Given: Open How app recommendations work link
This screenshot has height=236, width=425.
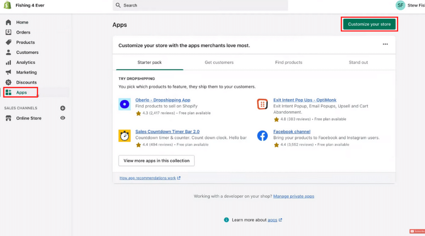Looking at the screenshot, I should tap(148, 178).
